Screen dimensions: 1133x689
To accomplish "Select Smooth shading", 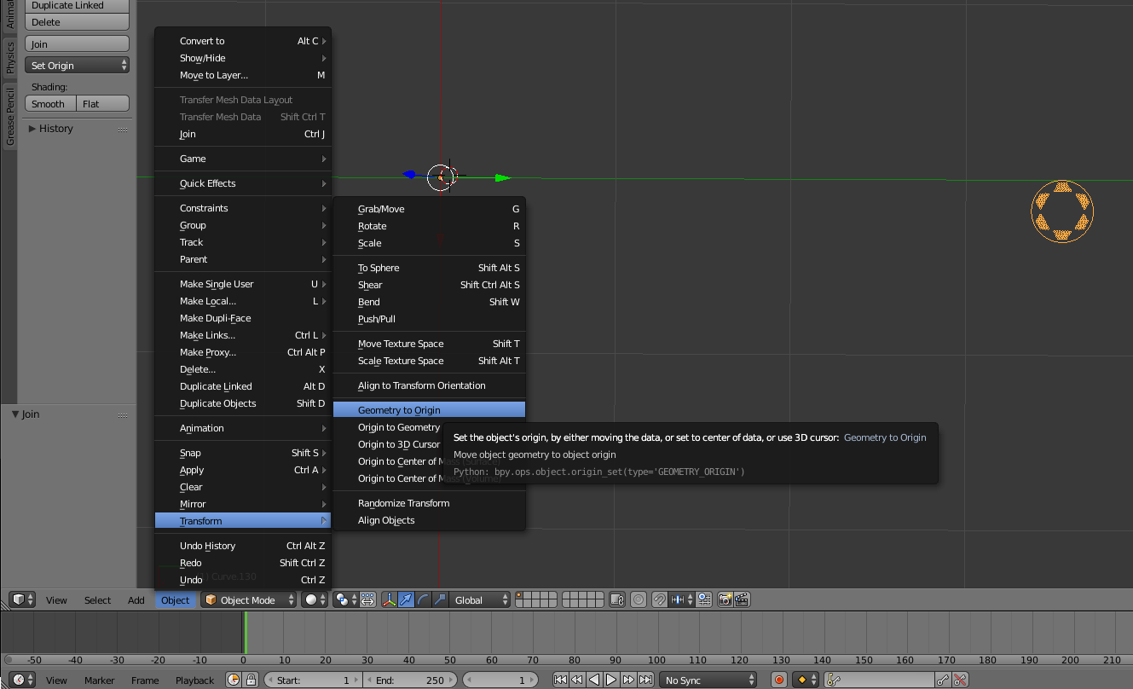I will (50, 104).
